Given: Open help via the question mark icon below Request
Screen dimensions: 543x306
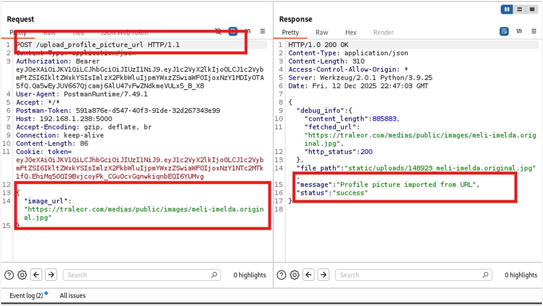Looking at the screenshot, I should 9,275.
